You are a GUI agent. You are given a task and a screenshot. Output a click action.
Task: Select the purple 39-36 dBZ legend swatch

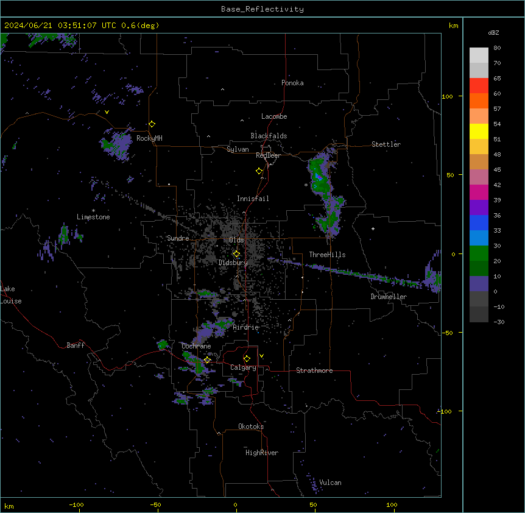point(479,208)
